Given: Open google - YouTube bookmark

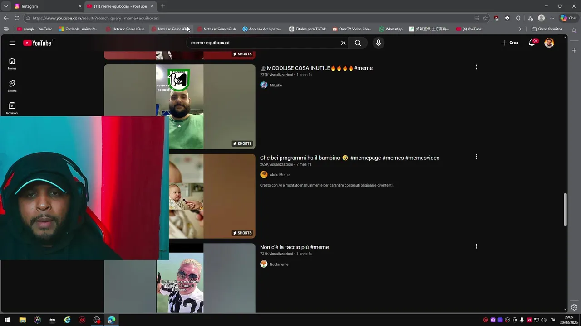Looking at the screenshot, I should pyautogui.click(x=35, y=29).
